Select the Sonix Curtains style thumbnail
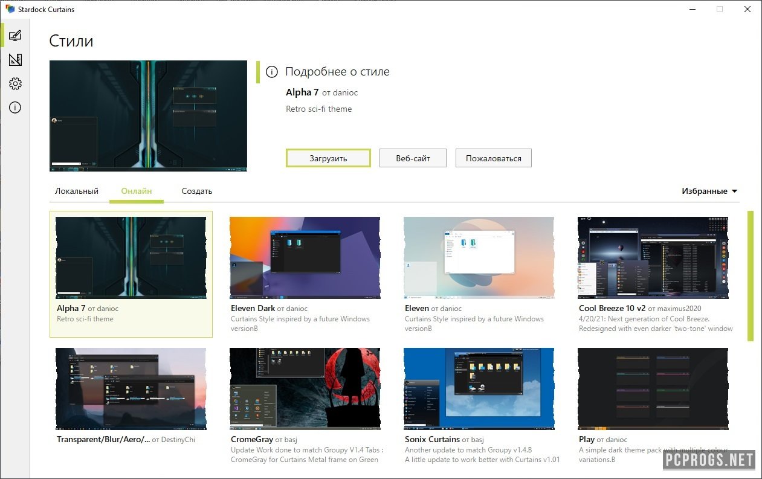 coord(479,388)
